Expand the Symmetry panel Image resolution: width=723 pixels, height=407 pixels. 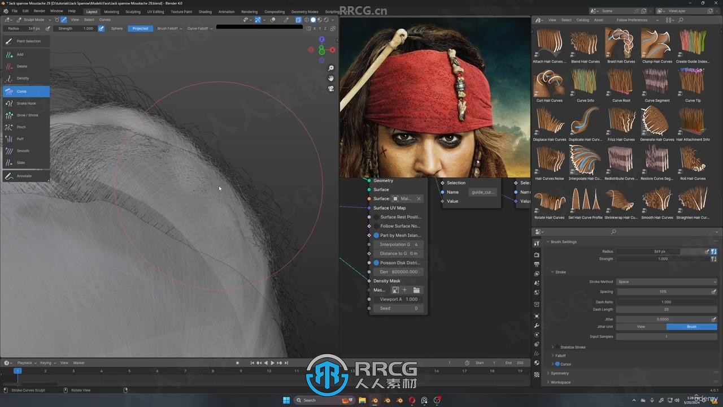558,373
